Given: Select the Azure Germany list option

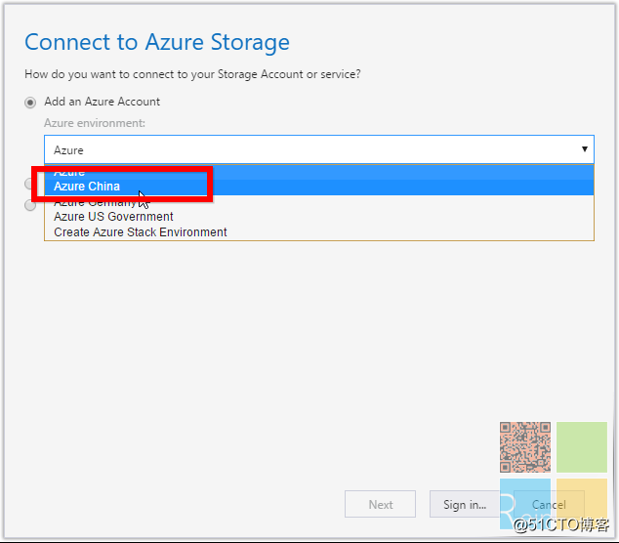Looking at the screenshot, I should pos(319,202).
